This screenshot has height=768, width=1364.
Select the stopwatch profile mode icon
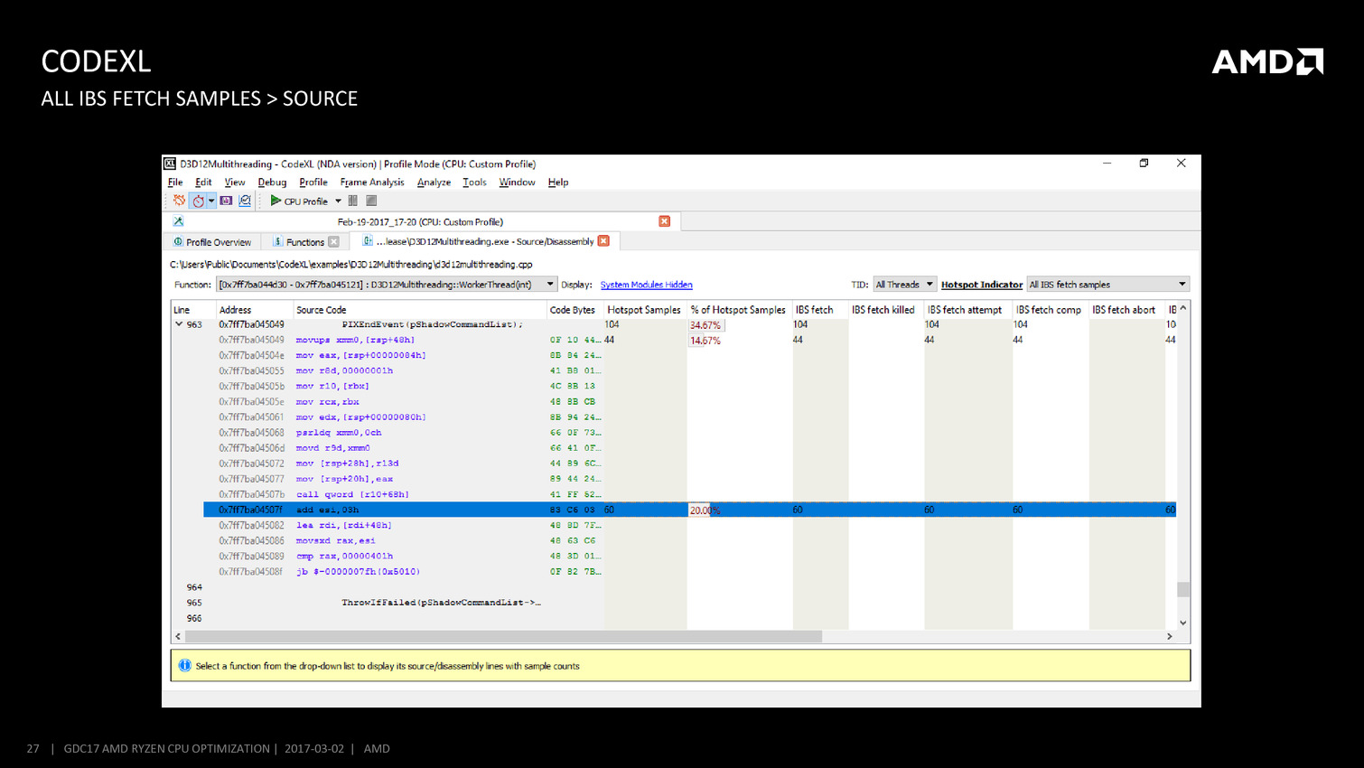[198, 201]
